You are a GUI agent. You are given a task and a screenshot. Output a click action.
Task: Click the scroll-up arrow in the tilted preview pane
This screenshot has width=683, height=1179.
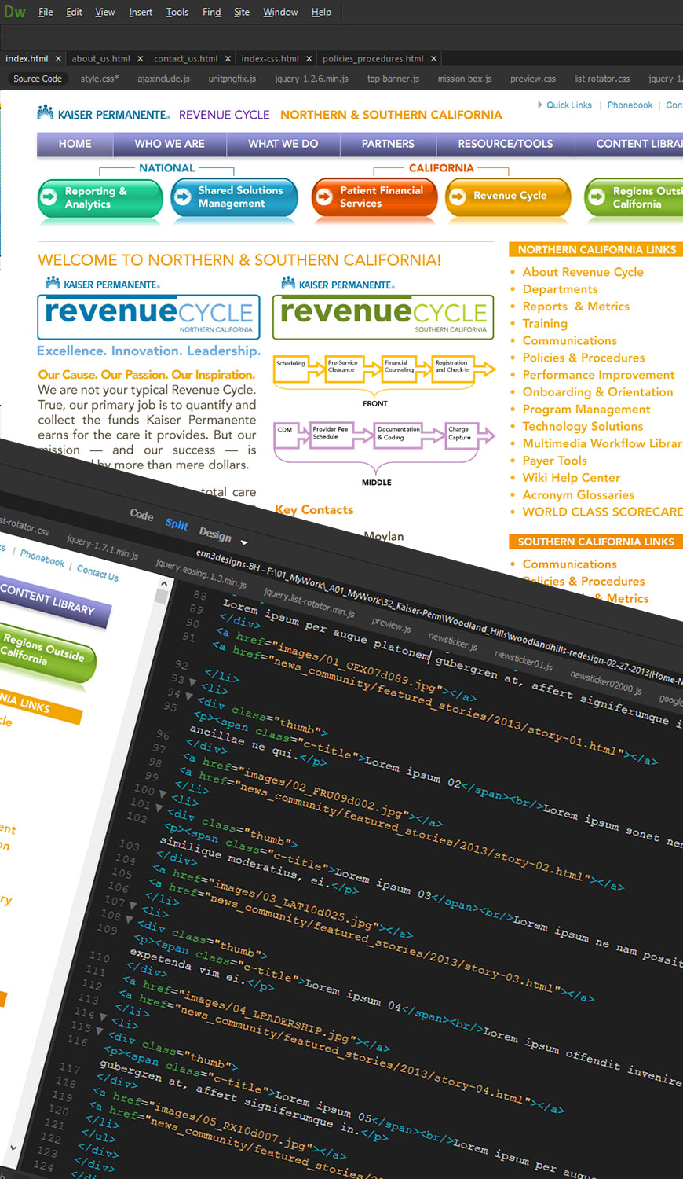point(164,584)
